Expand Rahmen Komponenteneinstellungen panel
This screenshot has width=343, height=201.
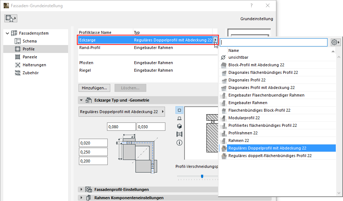pyautogui.click(x=81, y=198)
